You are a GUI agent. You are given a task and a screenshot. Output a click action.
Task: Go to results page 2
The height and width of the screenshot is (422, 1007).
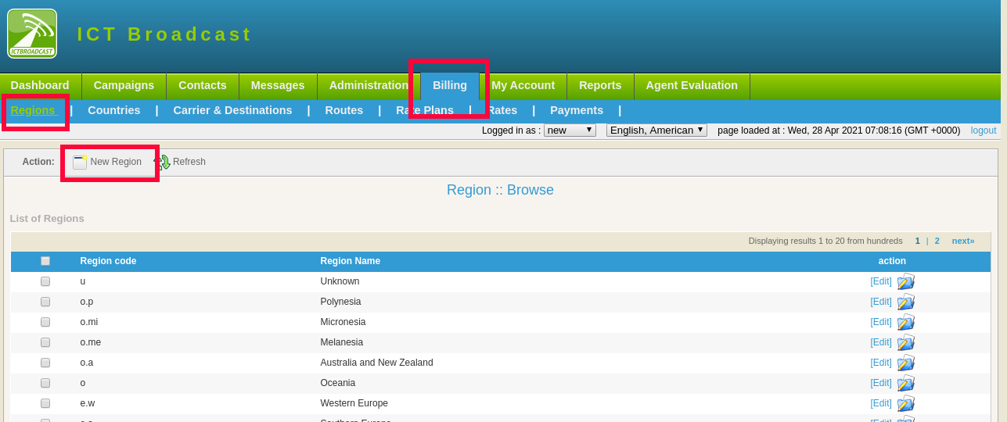[x=937, y=241]
